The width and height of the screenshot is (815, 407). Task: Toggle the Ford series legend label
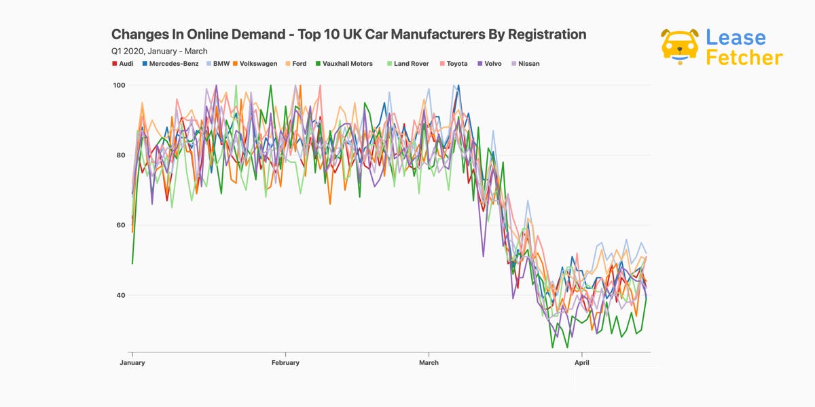click(x=300, y=64)
